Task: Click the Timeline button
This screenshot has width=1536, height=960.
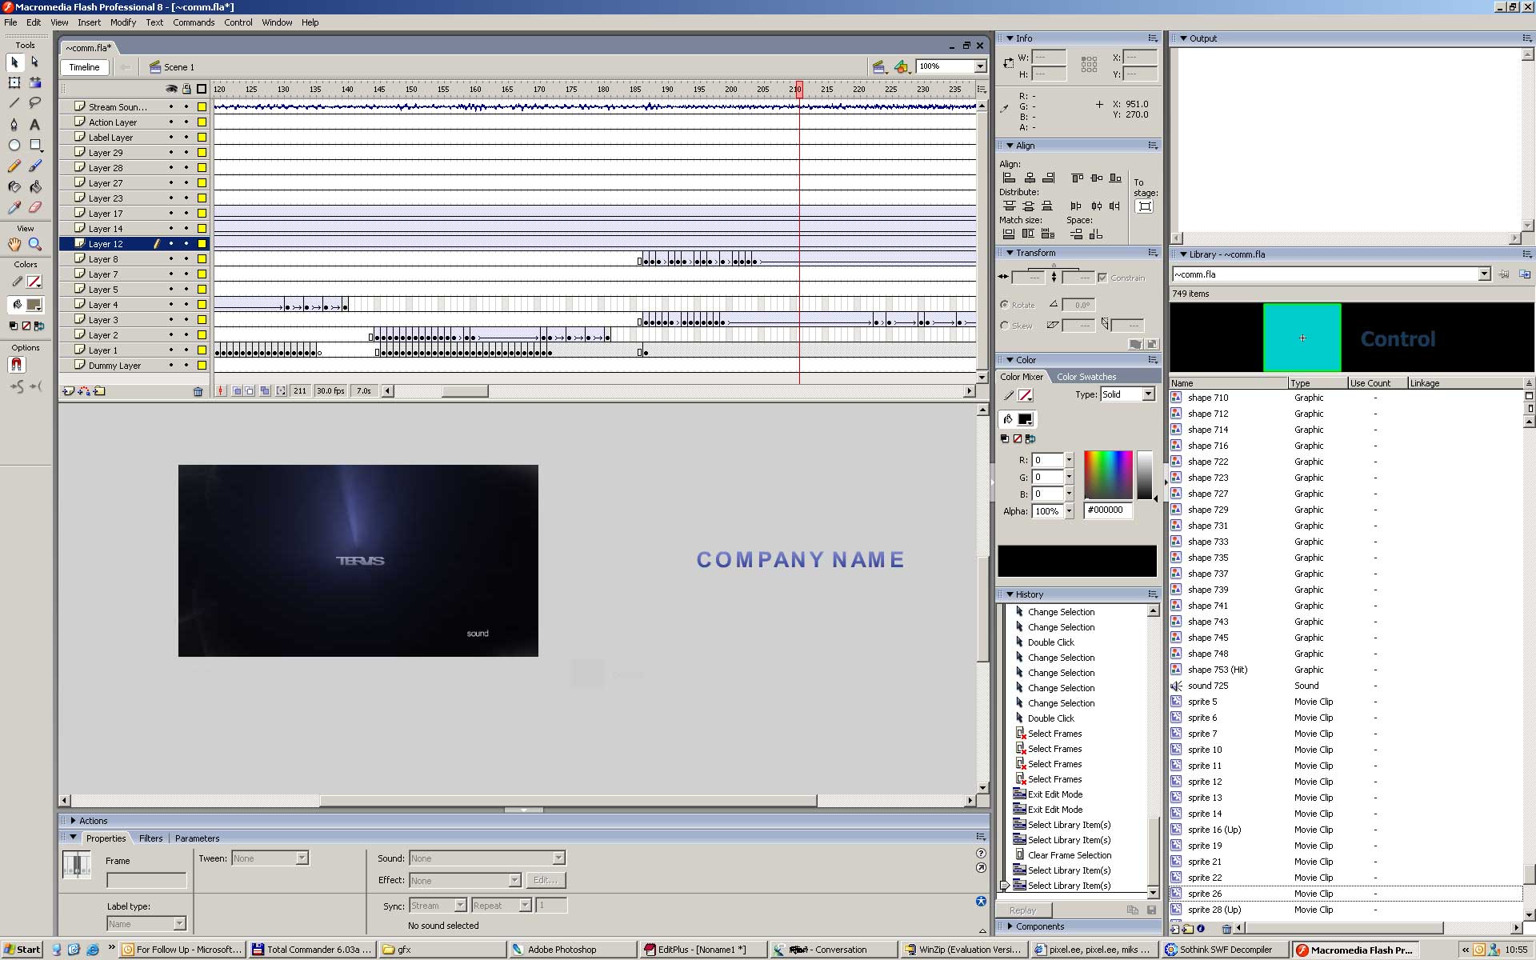Action: coord(84,67)
